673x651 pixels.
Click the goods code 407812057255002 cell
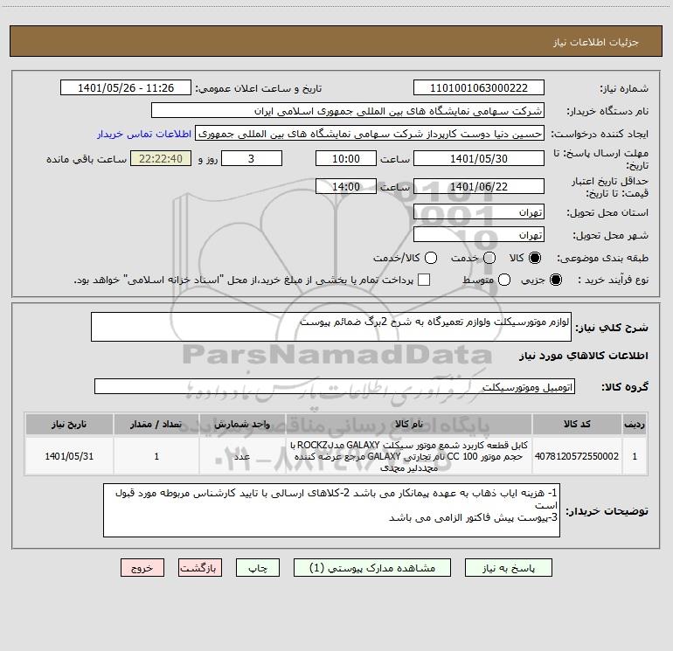577,456
